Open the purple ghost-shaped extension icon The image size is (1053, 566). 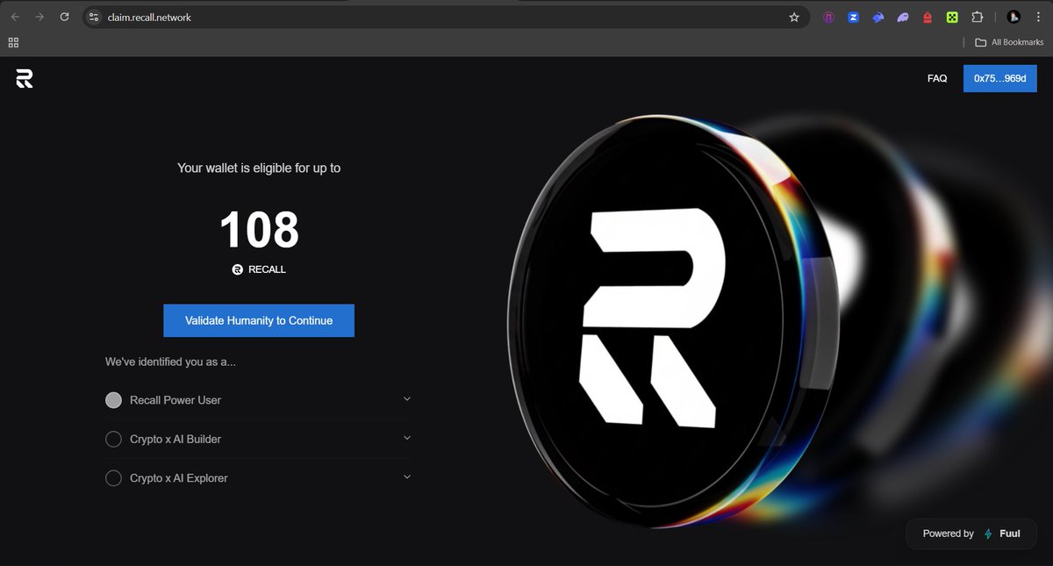click(x=903, y=17)
